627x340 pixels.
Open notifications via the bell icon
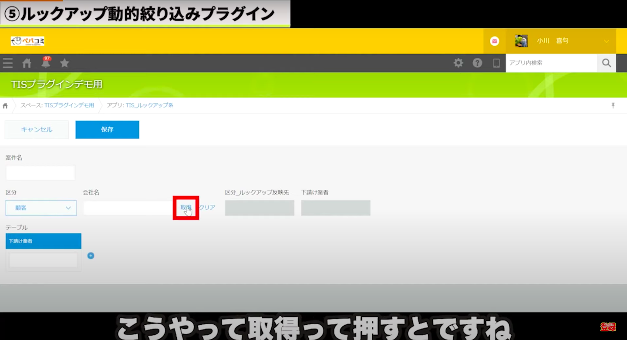[x=45, y=63]
